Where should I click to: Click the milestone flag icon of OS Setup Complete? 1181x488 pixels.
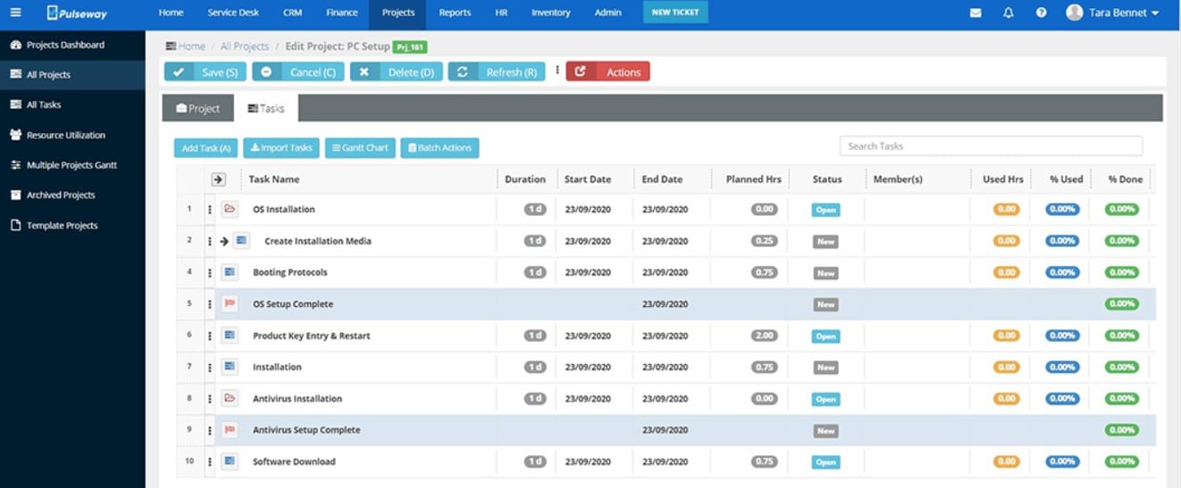[230, 304]
